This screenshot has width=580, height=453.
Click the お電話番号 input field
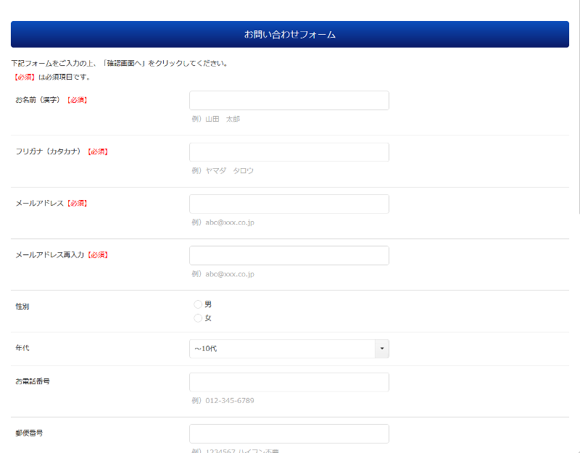click(289, 382)
